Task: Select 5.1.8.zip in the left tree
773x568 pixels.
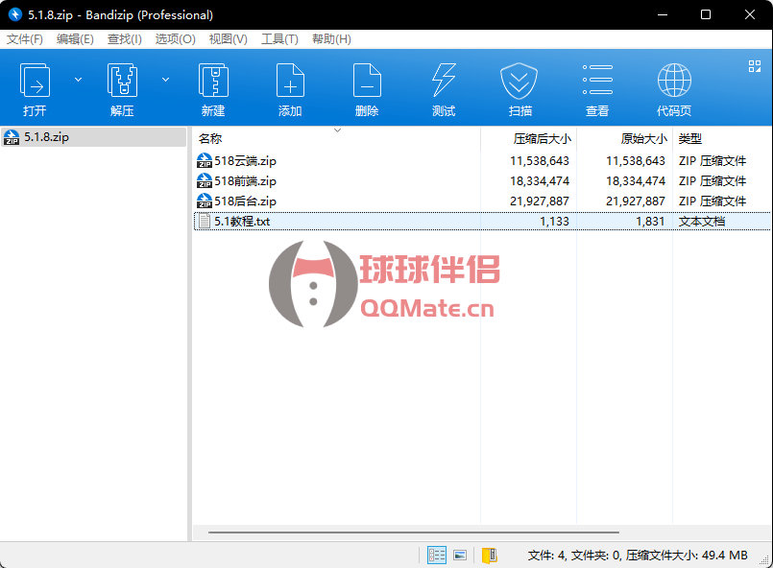Action: [x=46, y=137]
